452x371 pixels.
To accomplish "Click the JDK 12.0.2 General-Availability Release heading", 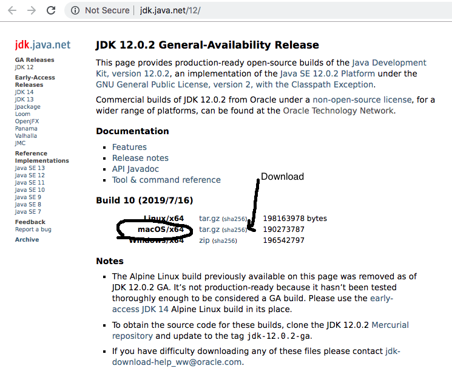I will (207, 45).
